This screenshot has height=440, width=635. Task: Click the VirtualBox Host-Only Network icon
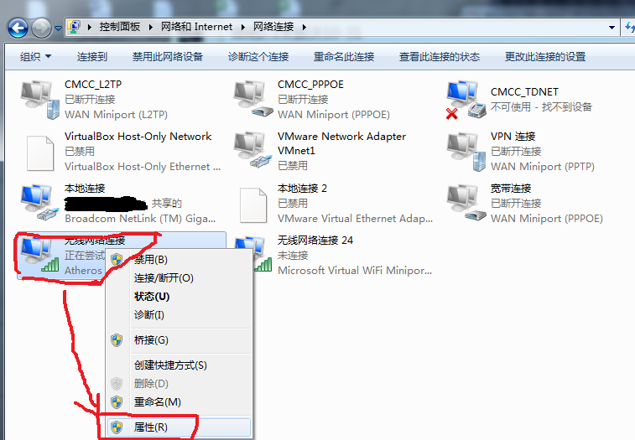39,153
